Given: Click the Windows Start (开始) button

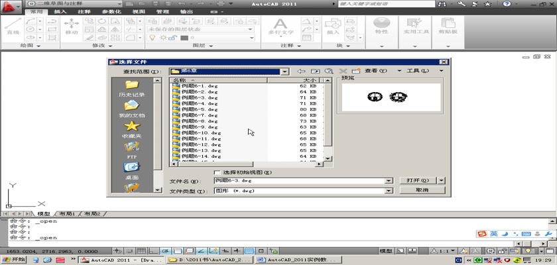Looking at the screenshot, I should tap(15, 260).
